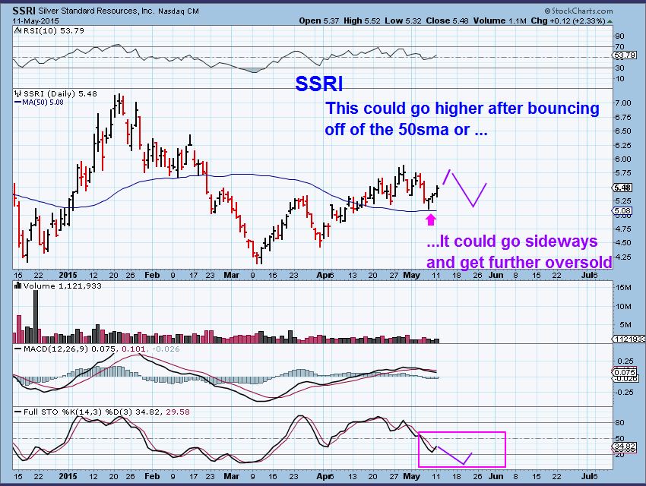Screen dimensions: 646x486
Task: Click the Open 5.37 value
Action: pyautogui.click(x=319, y=21)
